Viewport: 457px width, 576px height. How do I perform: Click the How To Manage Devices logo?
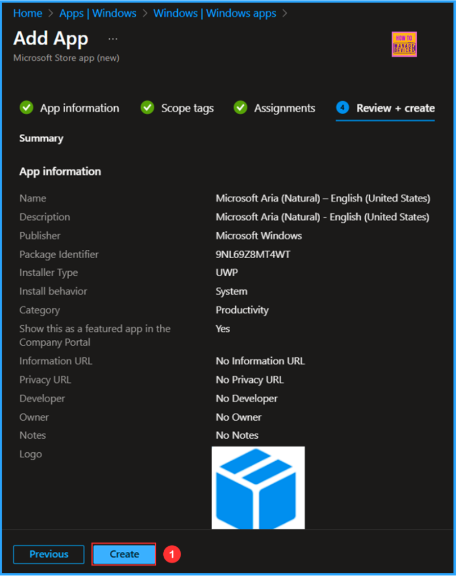pos(404,44)
